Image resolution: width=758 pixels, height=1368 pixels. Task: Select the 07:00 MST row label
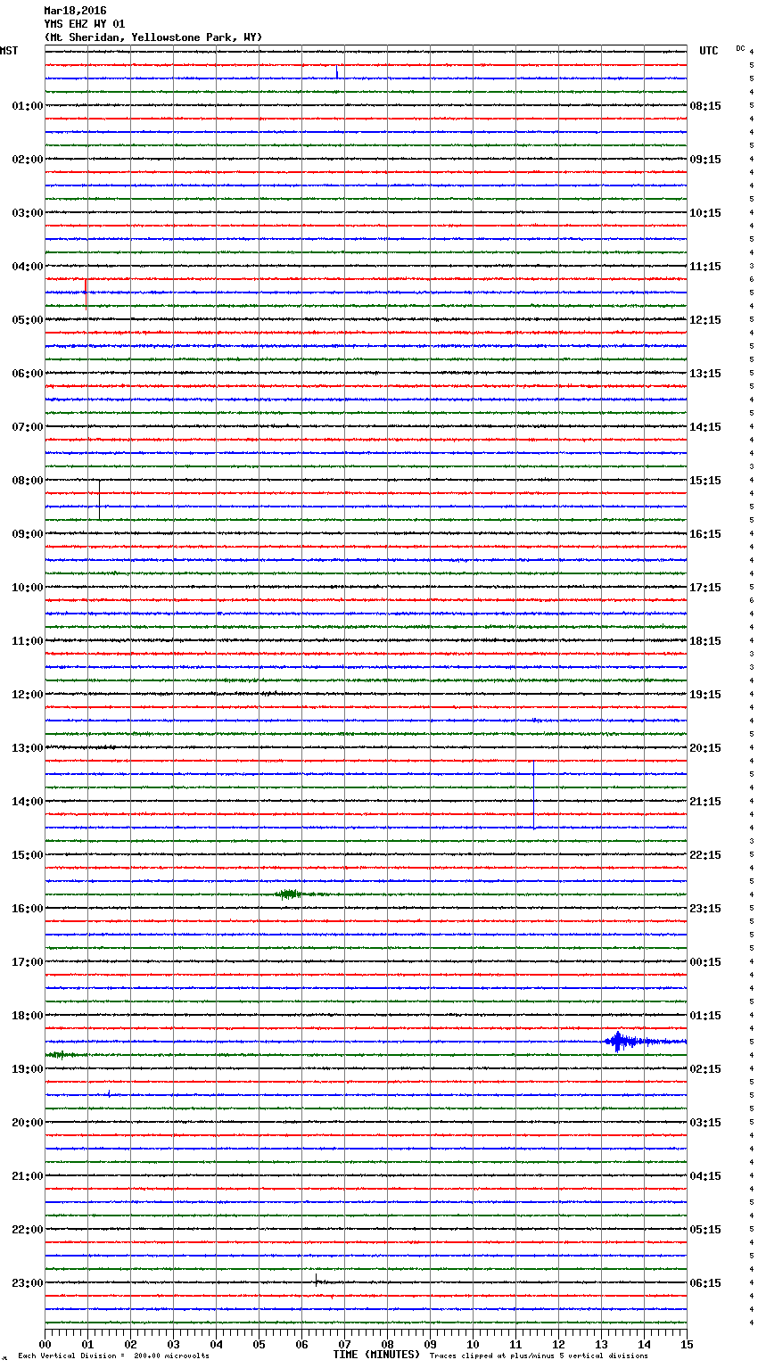pos(27,427)
